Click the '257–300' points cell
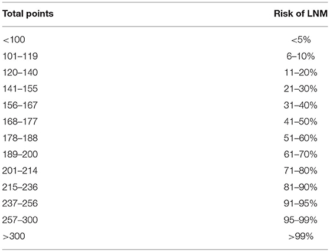The width and height of the screenshot is (330, 252). tap(20, 220)
